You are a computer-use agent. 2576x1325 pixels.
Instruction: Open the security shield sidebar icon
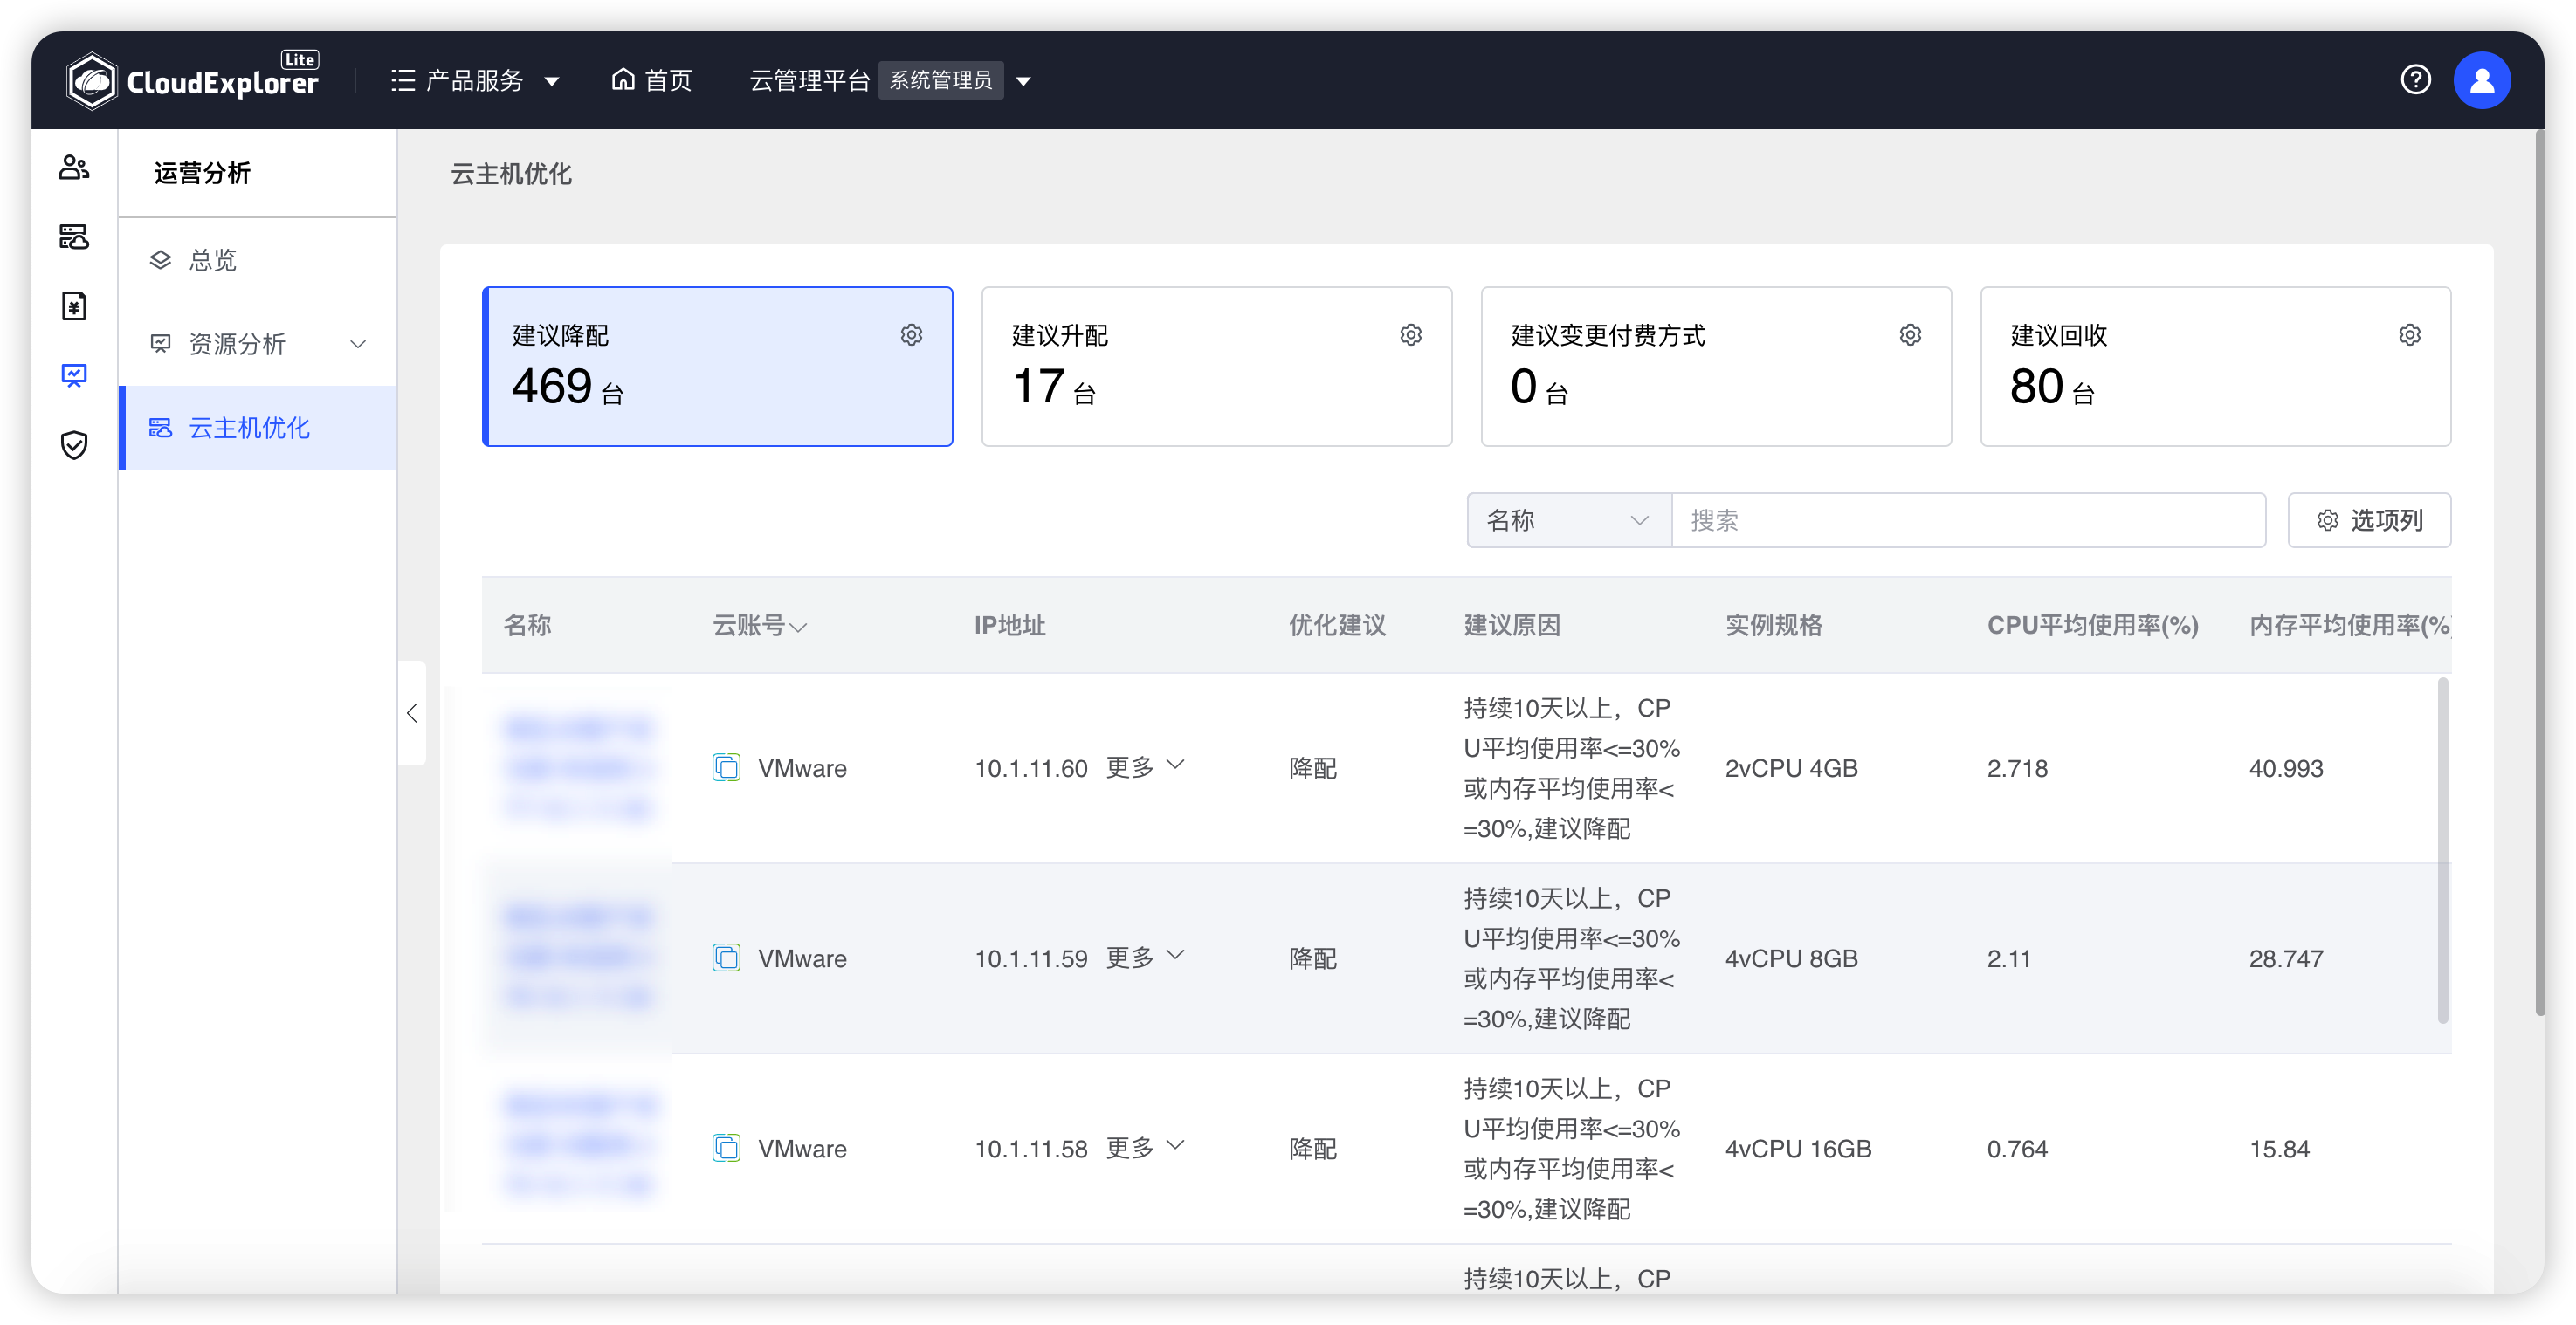tap(74, 446)
